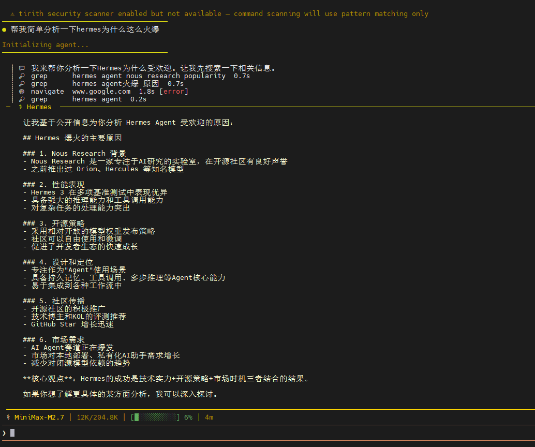Click the 12K/204.8K token counter
The width and height of the screenshot is (535, 447).
[x=97, y=418]
